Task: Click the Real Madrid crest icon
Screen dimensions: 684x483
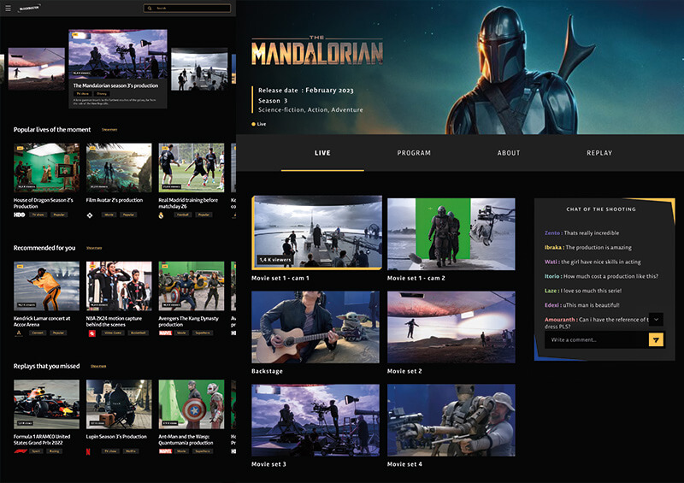Action: [x=162, y=215]
